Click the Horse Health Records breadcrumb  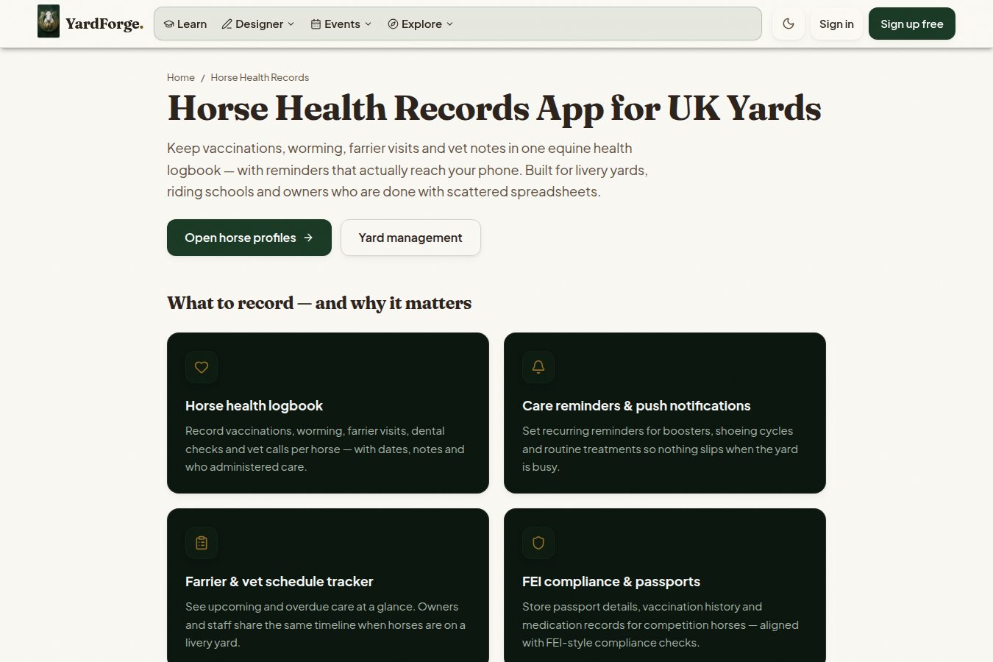click(260, 77)
